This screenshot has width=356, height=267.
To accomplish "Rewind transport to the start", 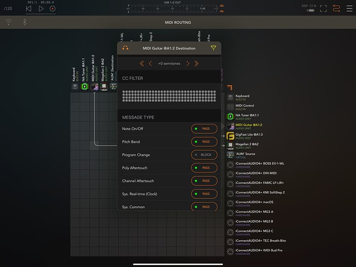I will click(29, 9).
